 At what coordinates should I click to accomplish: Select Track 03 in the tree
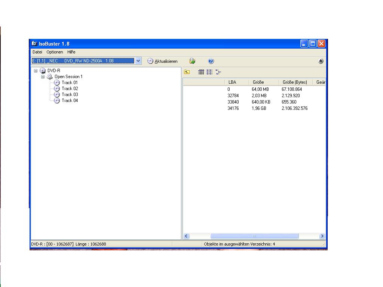[x=70, y=95]
